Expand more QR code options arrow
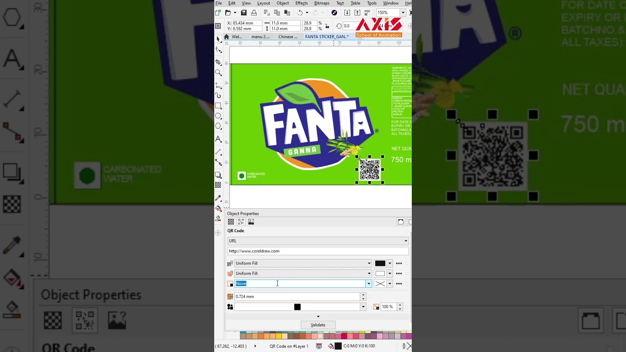Viewport: 626px width, 352px height. click(318, 316)
